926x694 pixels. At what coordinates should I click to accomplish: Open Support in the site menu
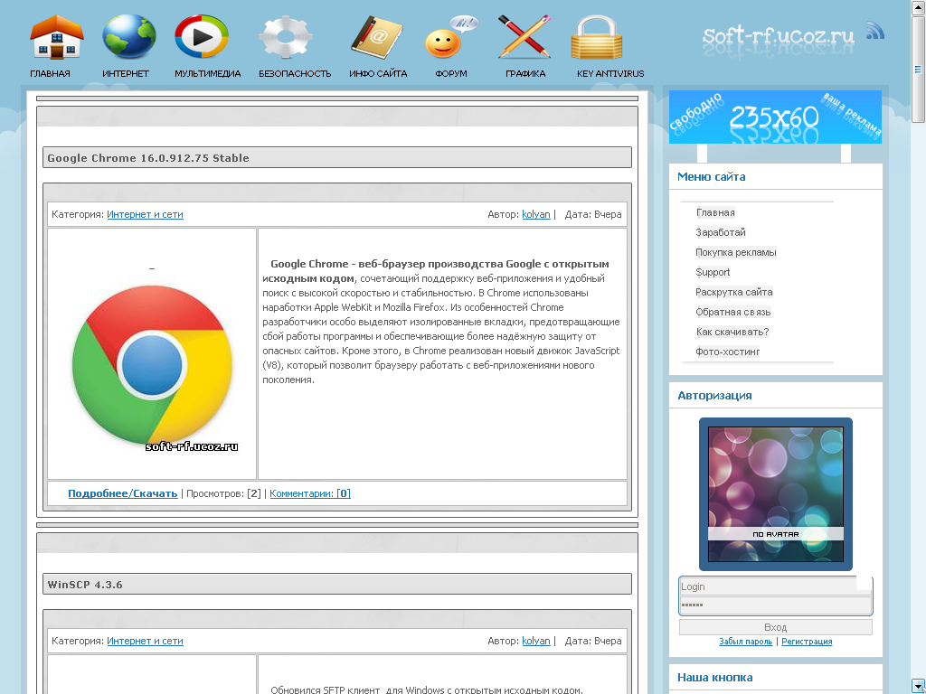tap(713, 272)
